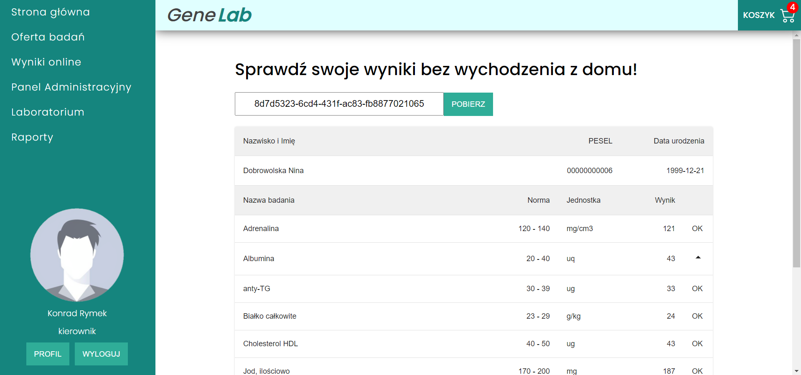
Task: Click the red cart badge showing 4
Action: point(792,7)
